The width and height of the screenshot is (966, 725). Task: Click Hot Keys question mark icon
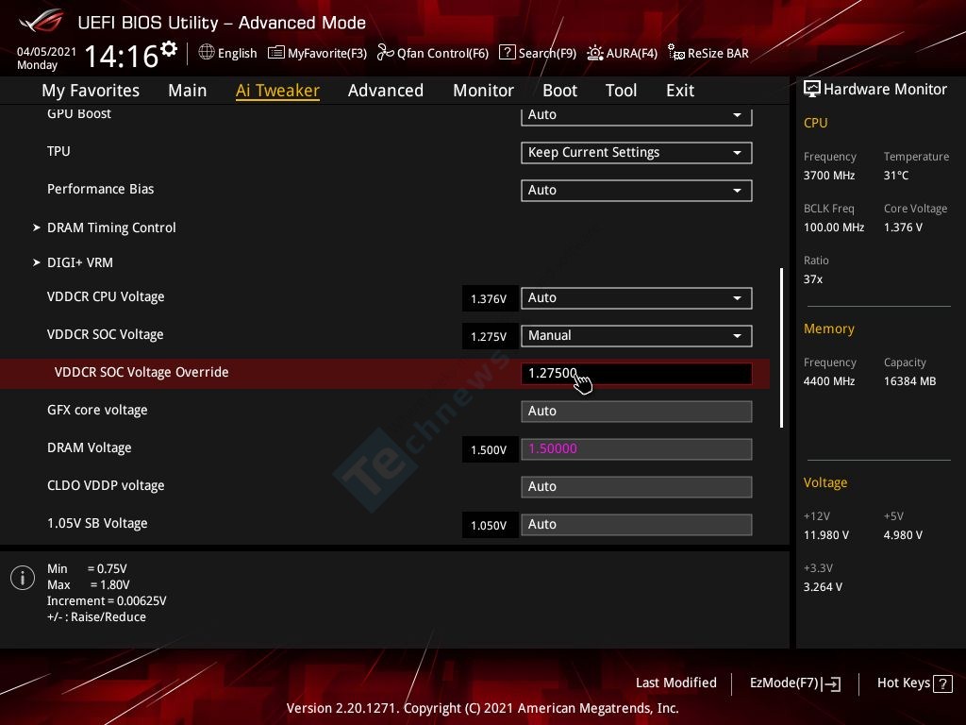[x=942, y=683]
